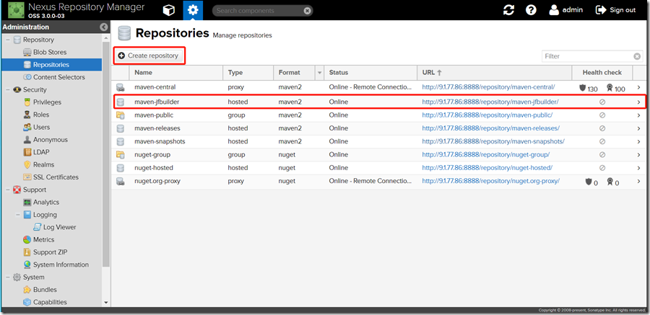Open Bundles under System
This screenshot has height=315, width=650.
[x=45, y=290]
